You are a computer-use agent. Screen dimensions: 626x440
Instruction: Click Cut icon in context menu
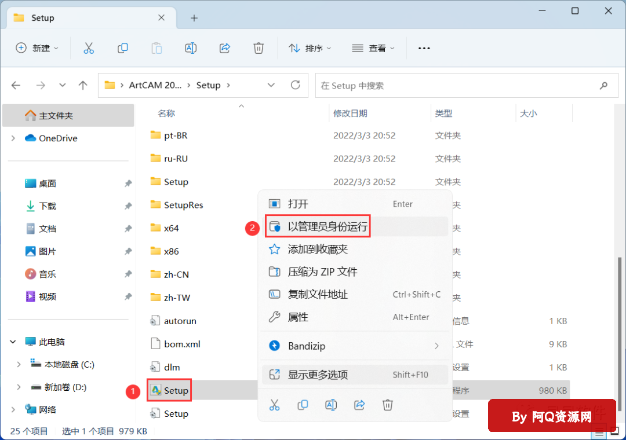click(274, 405)
